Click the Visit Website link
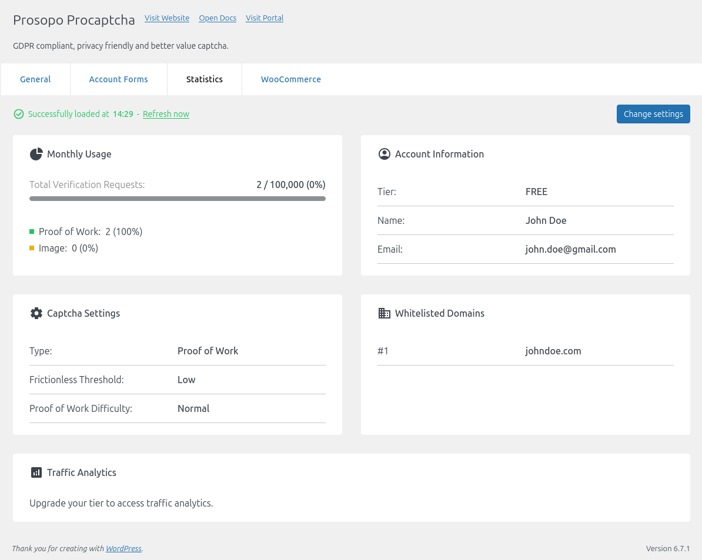Screen dimensions: 702x560 point(167,18)
